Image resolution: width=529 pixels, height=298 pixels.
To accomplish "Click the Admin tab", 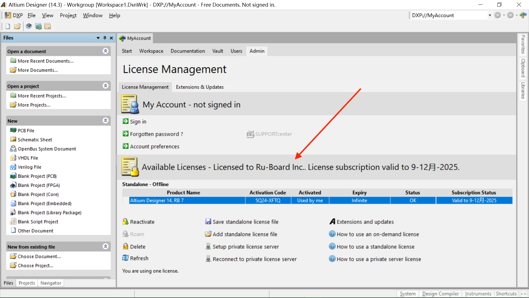I will (x=257, y=50).
